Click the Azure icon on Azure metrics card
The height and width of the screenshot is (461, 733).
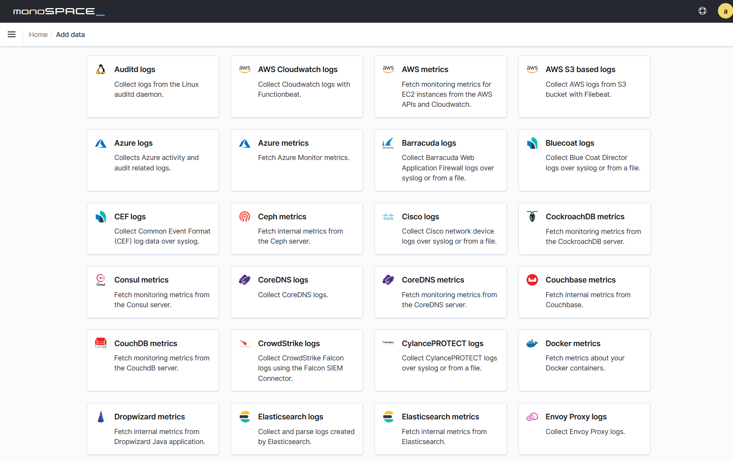(x=245, y=143)
